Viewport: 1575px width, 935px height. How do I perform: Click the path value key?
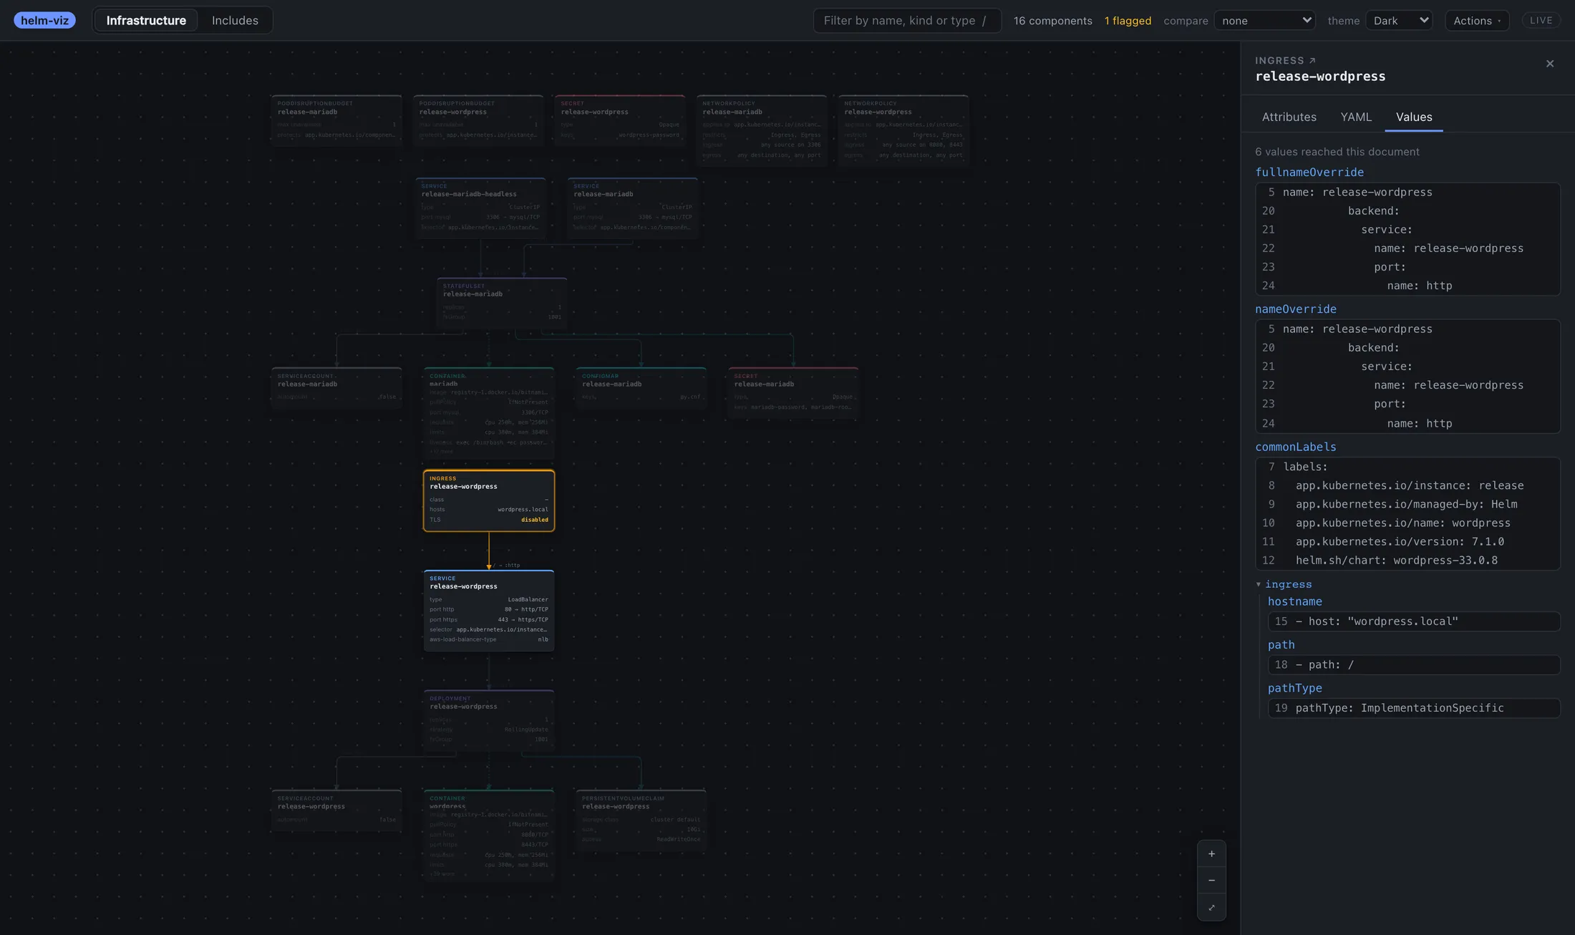point(1281,644)
